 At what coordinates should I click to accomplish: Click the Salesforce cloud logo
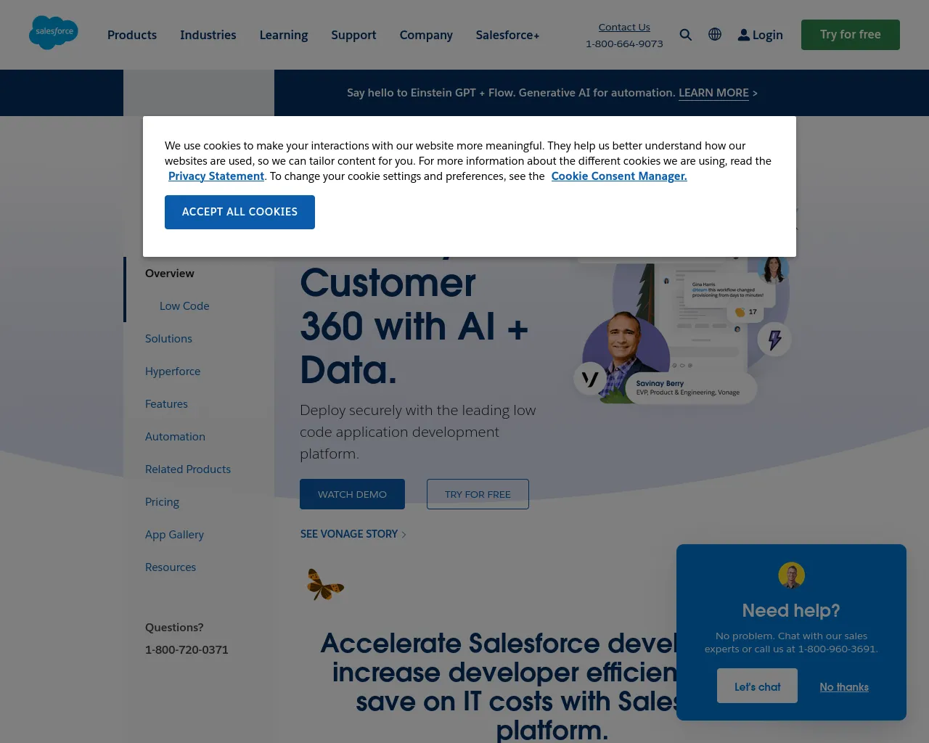(54, 33)
